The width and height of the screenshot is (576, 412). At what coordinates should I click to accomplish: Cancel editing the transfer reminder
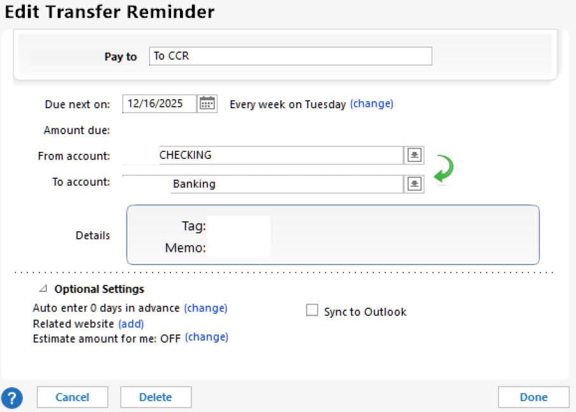[72, 397]
